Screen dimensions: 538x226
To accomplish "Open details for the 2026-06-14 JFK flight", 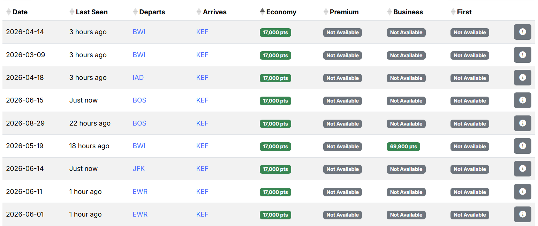I will click(x=522, y=168).
